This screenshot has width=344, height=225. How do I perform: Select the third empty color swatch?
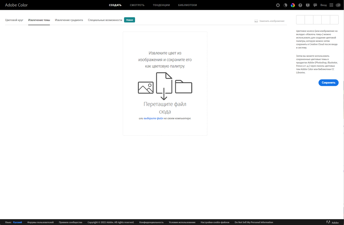click(317, 20)
